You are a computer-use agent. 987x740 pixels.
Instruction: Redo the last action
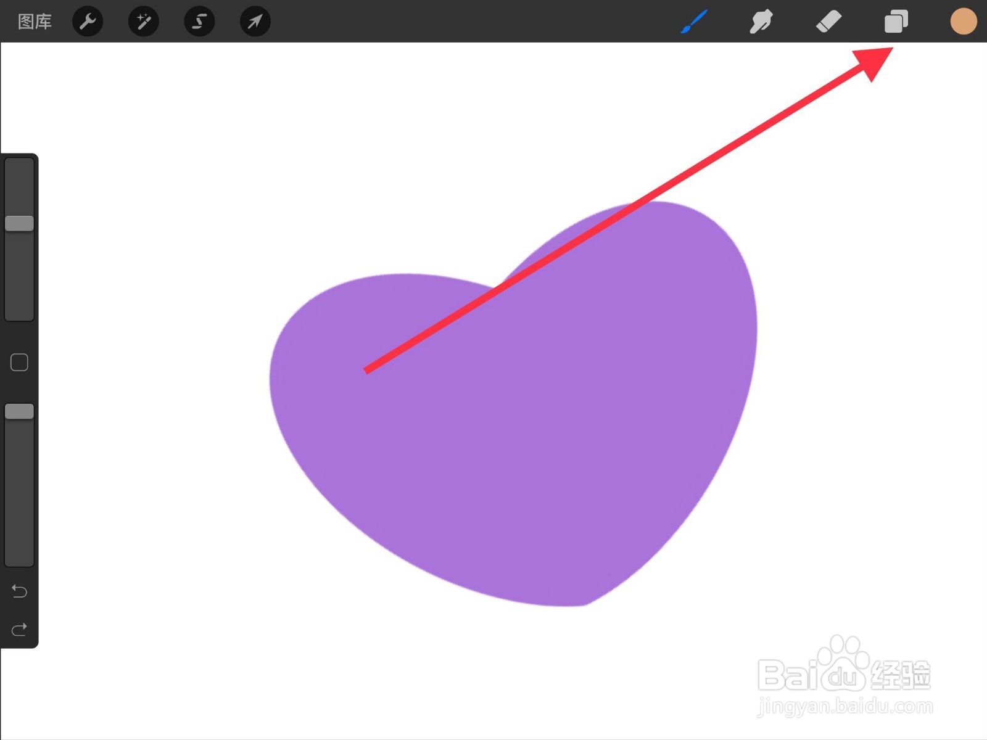(19, 630)
